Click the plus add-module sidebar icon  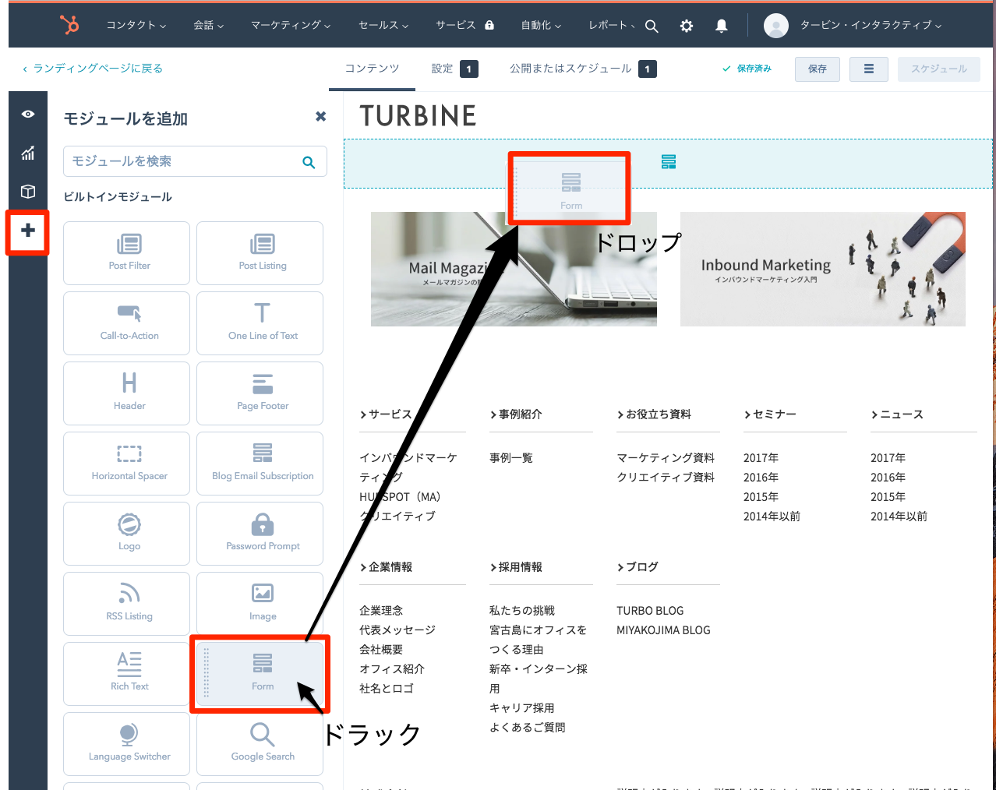click(x=28, y=231)
